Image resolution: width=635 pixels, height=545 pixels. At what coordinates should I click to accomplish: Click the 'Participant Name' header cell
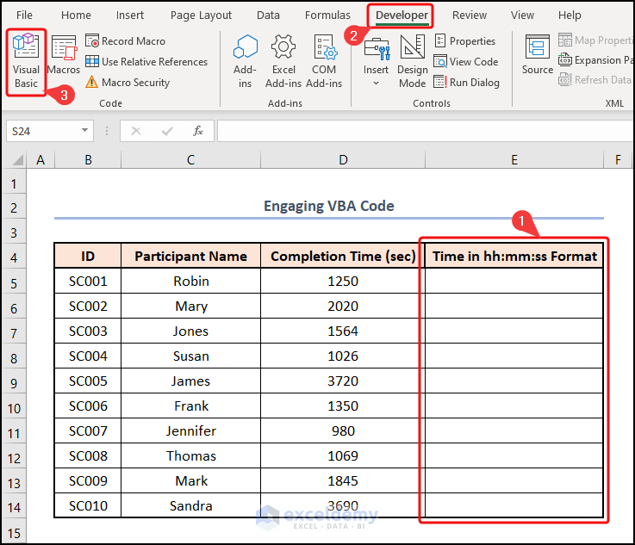click(190, 256)
